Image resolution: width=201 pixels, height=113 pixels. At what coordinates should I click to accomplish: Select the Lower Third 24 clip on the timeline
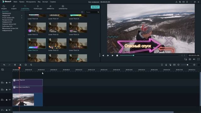(x=28, y=82)
